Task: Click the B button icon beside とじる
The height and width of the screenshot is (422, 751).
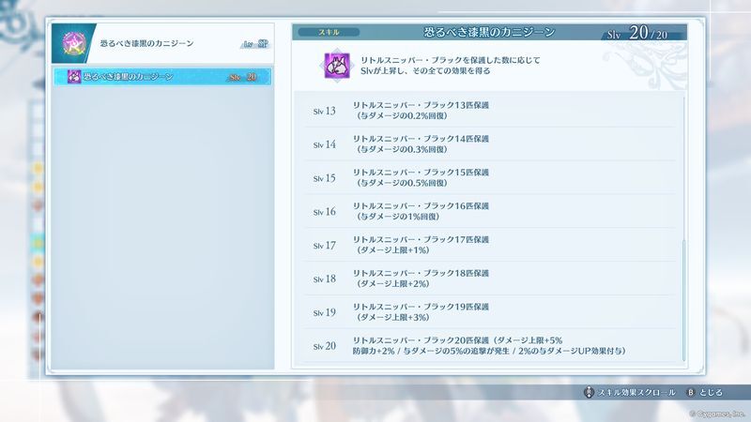Action: coord(690,392)
